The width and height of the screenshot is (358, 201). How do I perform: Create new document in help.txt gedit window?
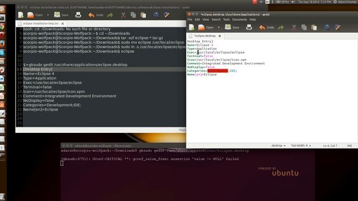click(x=21, y=15)
